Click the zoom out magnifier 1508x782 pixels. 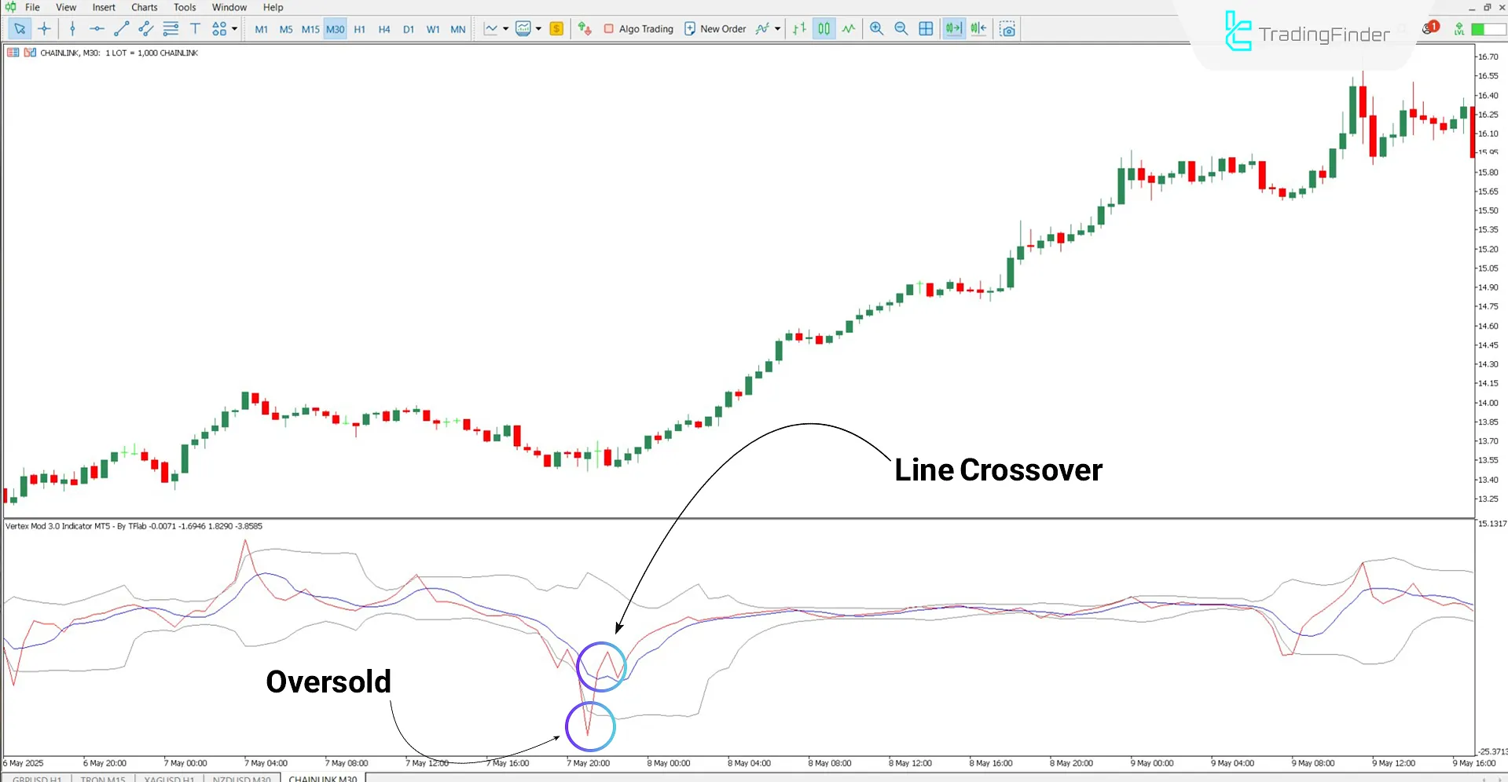(x=901, y=29)
